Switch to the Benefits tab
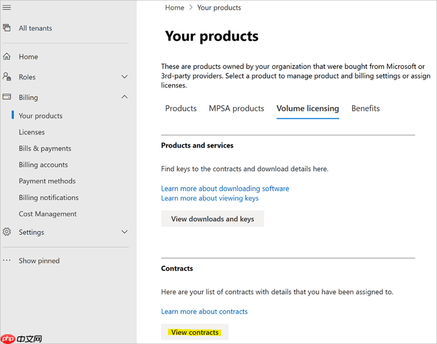 365,108
